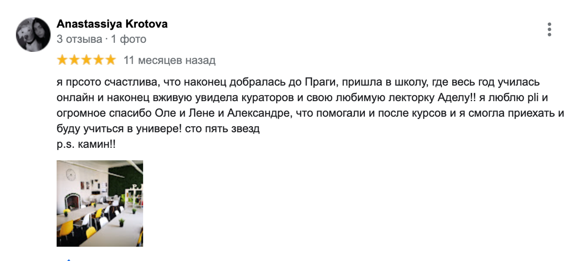Click the "3 отзыва" review count text

[x=79, y=40]
